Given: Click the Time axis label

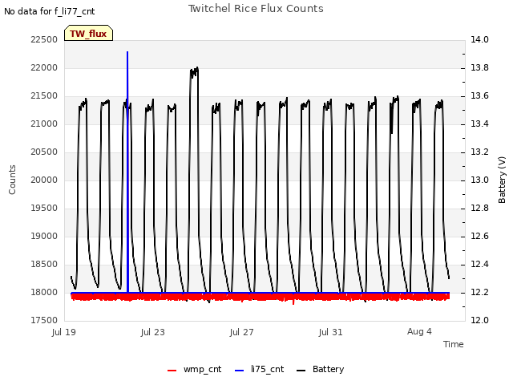Looking at the screenshot, I should tap(454, 344).
